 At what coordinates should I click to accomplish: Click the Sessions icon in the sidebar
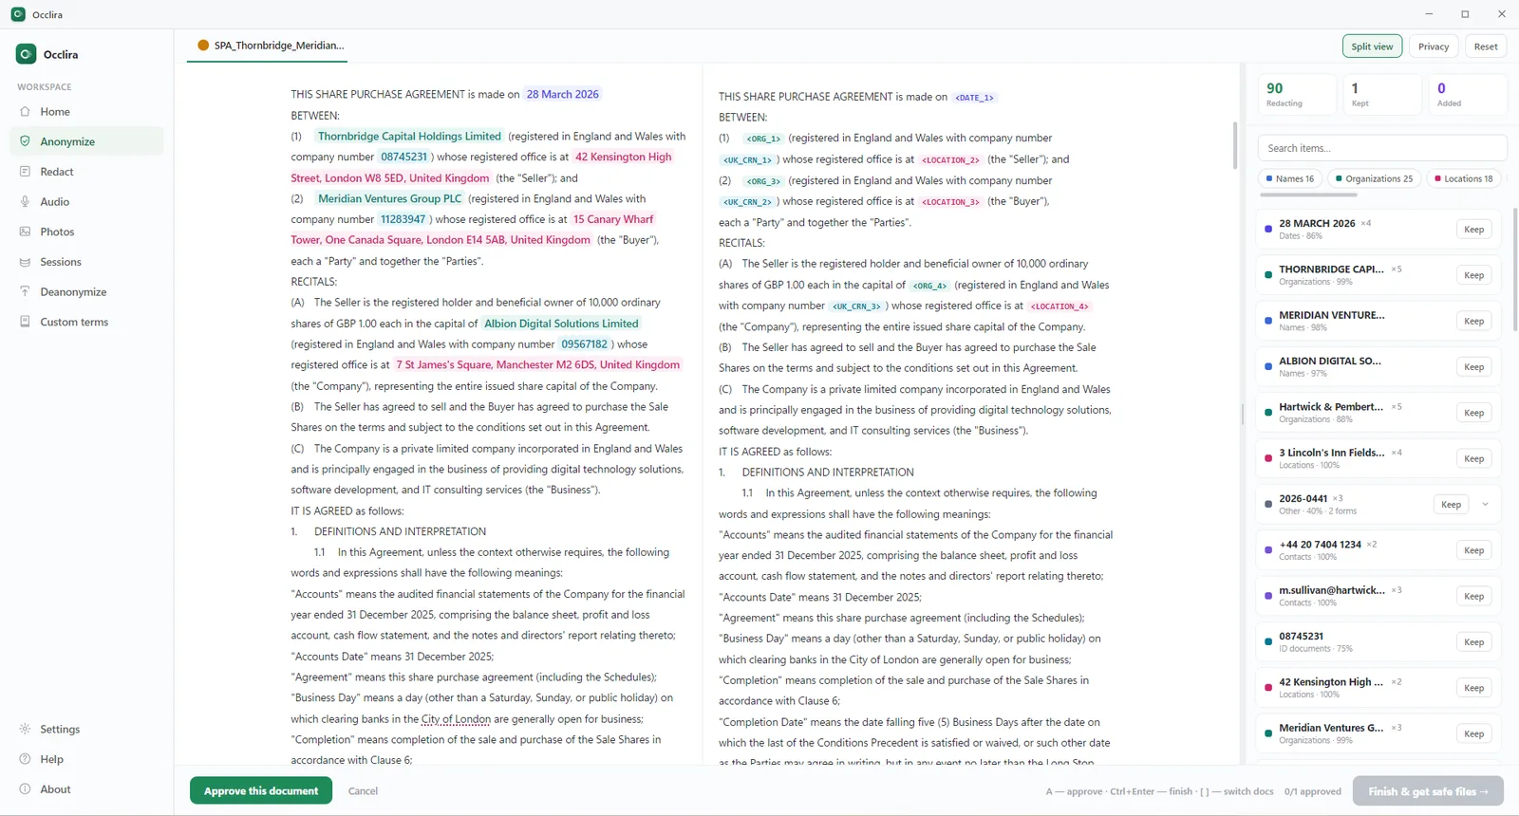point(25,262)
